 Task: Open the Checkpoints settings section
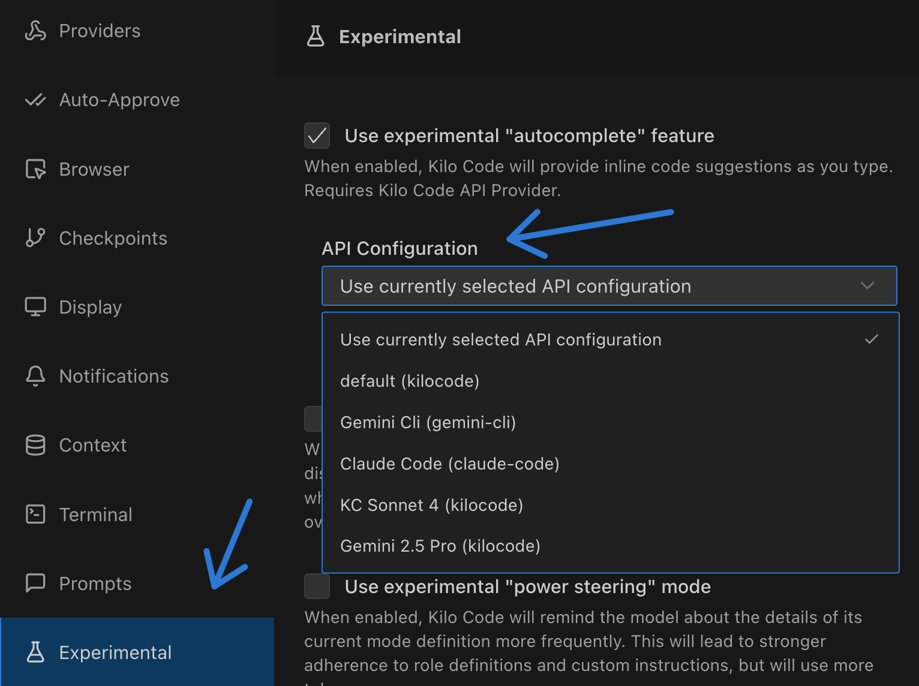137,238
